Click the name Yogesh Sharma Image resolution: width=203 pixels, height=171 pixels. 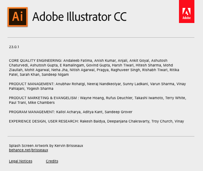point(40,88)
